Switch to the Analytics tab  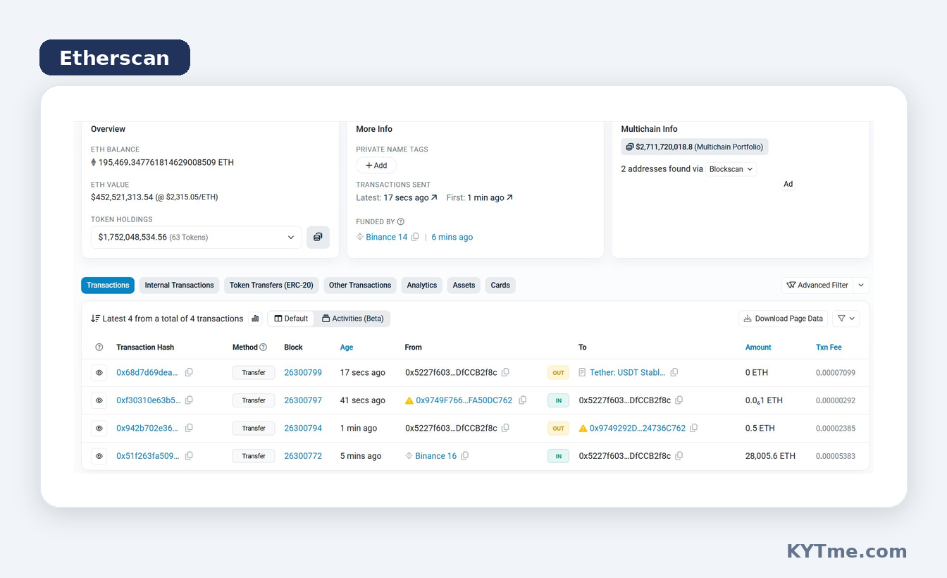tap(422, 285)
